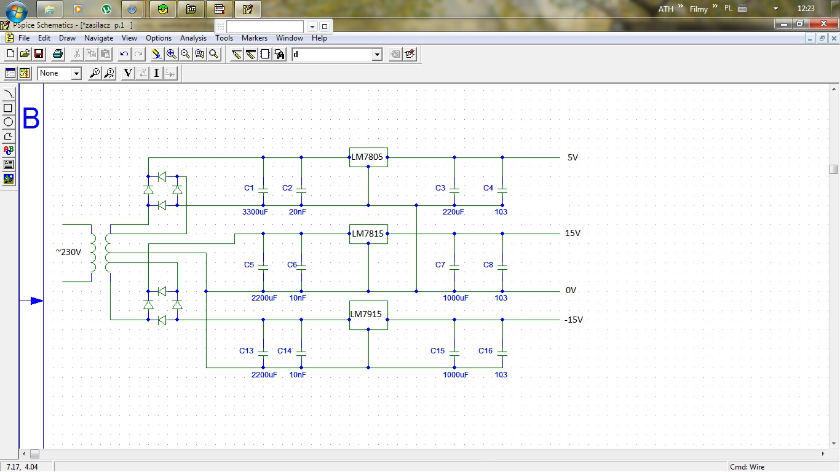
Task: Click the Redraw schematic icon
Action: click(x=156, y=55)
